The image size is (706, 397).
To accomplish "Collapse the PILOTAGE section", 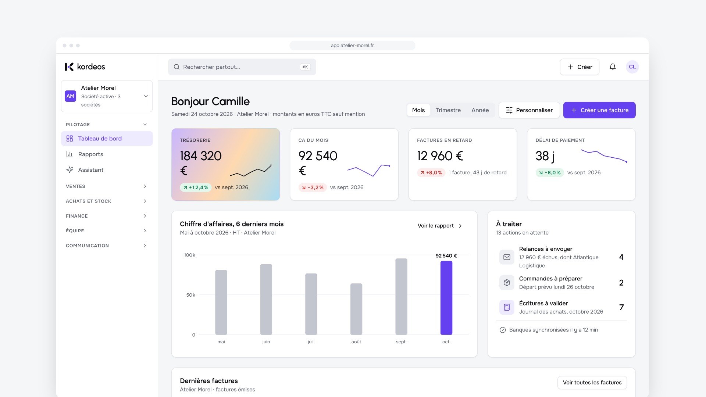I will 107,125.
